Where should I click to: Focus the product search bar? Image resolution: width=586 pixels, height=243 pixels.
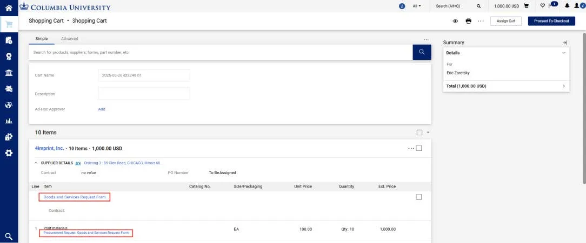[x=221, y=52]
